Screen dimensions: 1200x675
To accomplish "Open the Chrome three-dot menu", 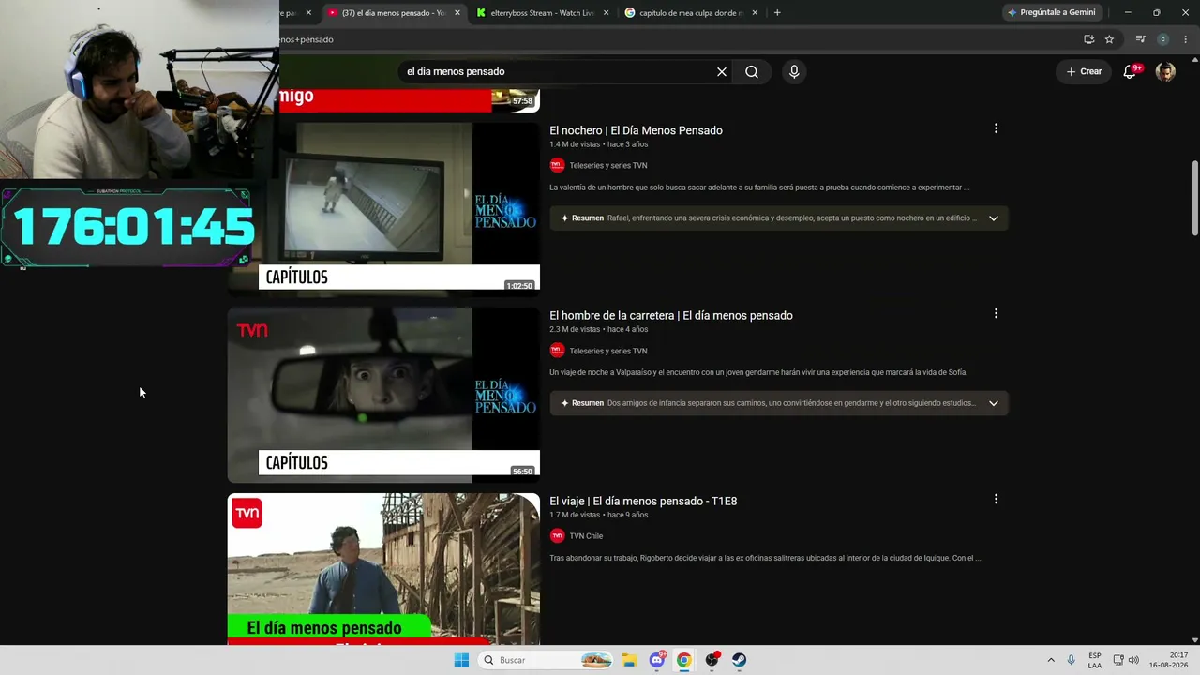I will tap(1186, 39).
